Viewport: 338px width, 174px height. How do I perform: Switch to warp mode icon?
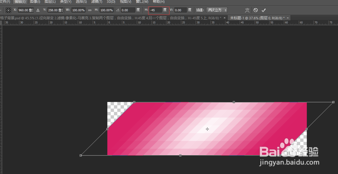tap(247, 10)
